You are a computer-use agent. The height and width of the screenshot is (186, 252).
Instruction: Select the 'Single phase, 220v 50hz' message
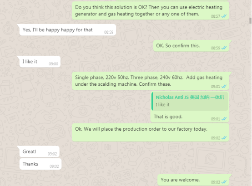coord(150,81)
